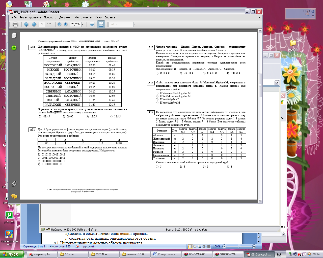Click the page number input field
This screenshot has height=258, width=323.
point(42,24)
